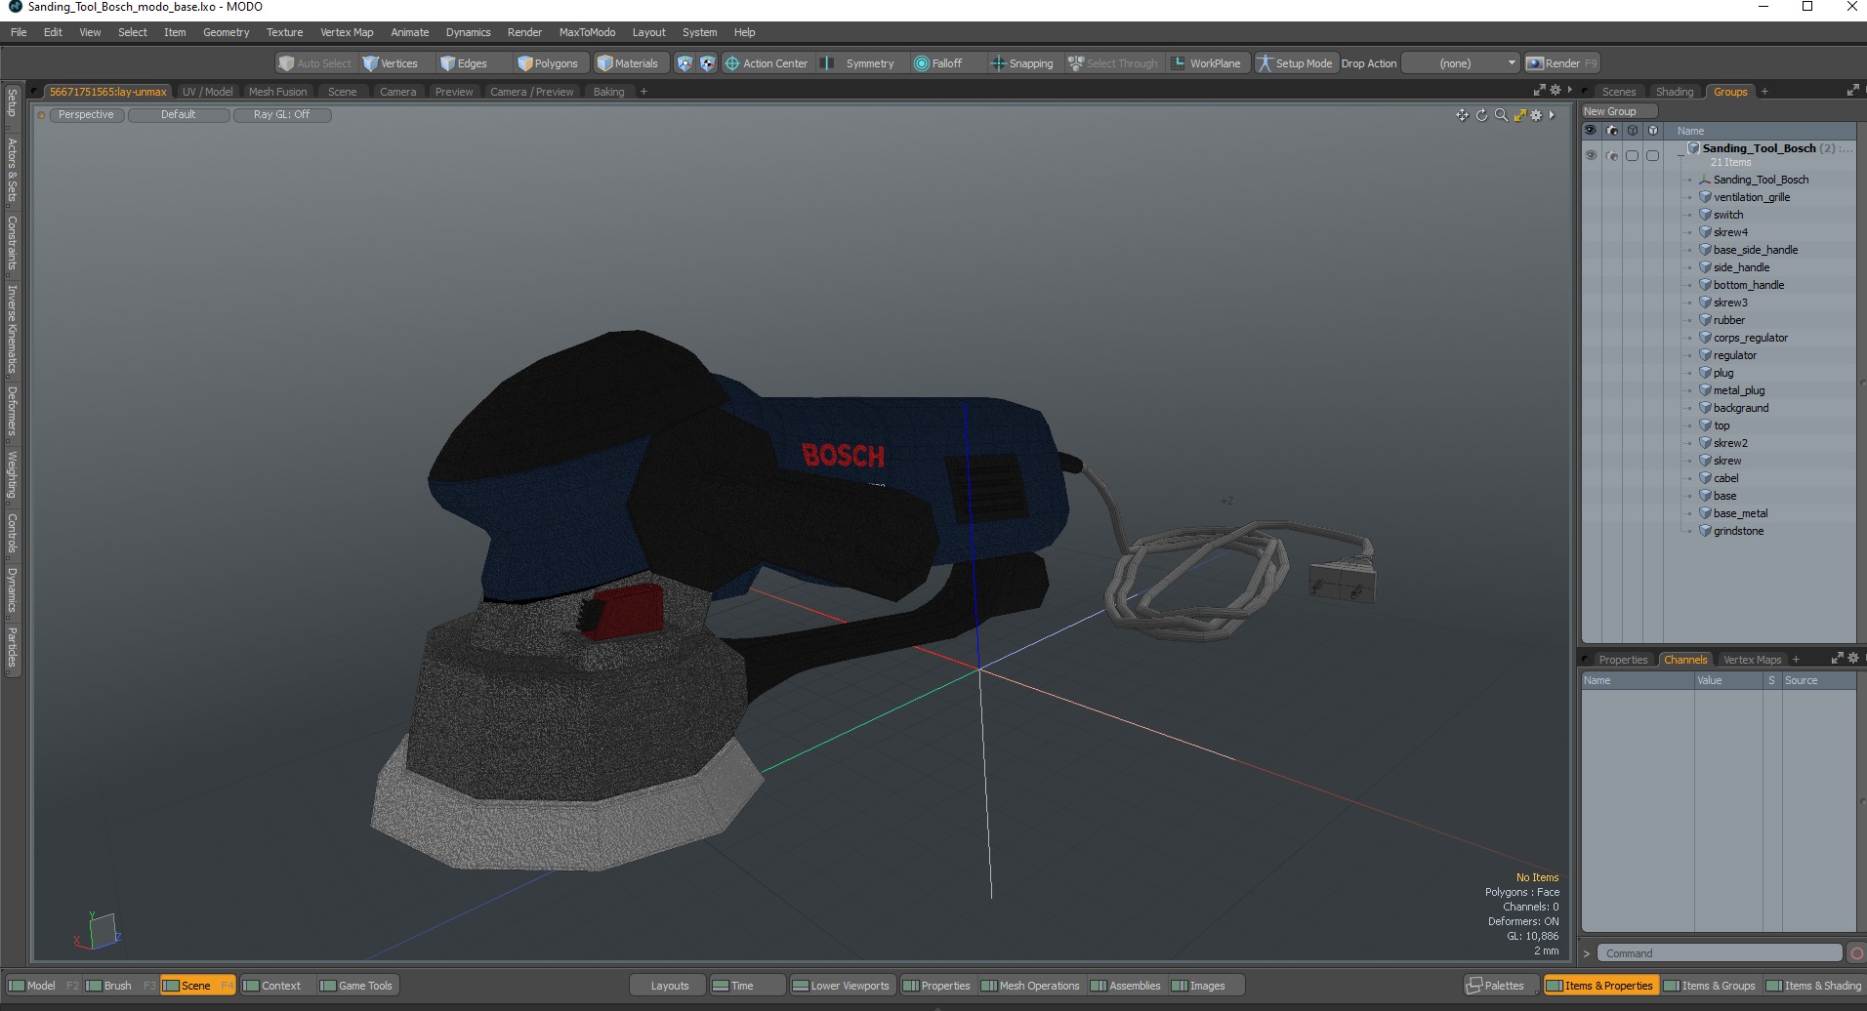Click the viewport rotate icon

coord(1481,115)
